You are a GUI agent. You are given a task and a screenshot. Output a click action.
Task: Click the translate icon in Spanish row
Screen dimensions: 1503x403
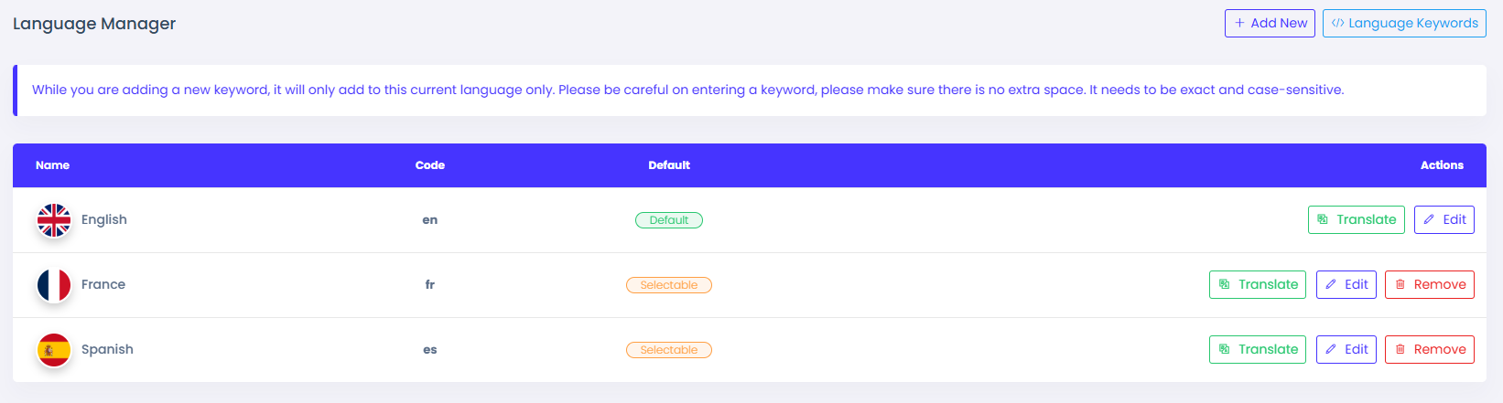tap(1224, 349)
